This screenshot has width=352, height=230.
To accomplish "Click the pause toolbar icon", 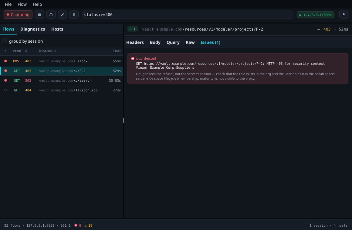I will tap(74, 15).
